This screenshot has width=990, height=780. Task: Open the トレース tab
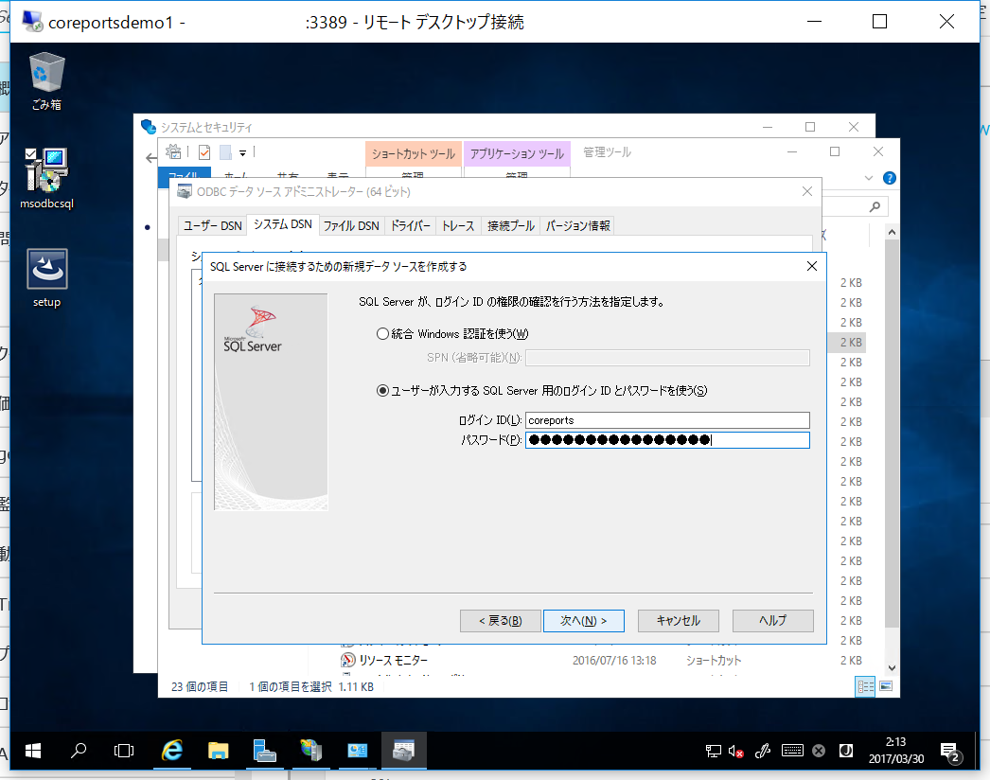[458, 225]
